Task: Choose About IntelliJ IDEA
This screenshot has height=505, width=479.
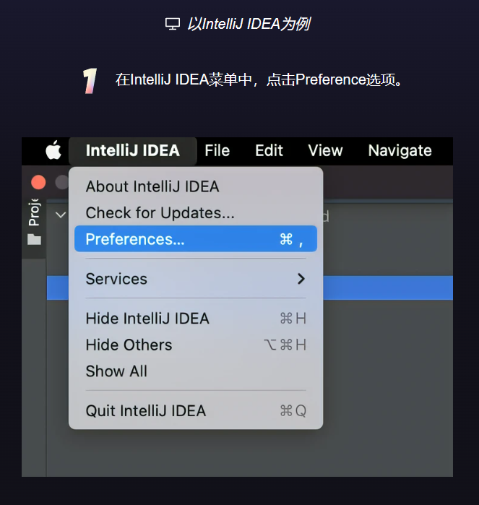Action: 196,186
